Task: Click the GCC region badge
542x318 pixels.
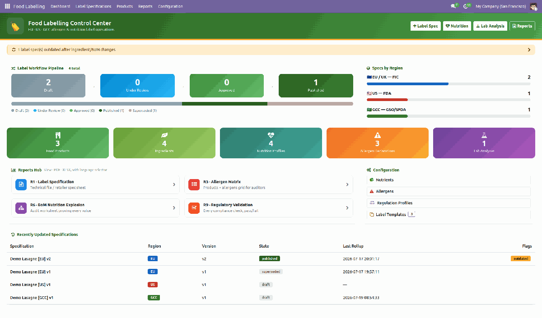Action: [x=154, y=298]
